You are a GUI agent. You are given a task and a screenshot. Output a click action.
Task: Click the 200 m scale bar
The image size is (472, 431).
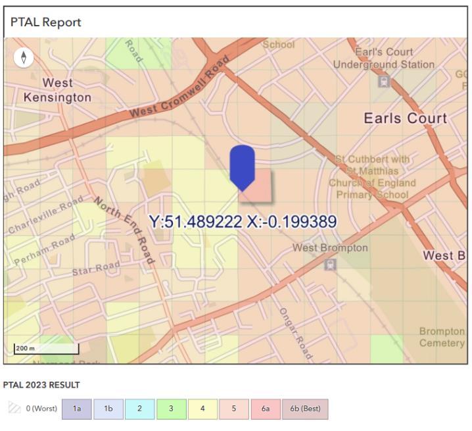click(47, 348)
